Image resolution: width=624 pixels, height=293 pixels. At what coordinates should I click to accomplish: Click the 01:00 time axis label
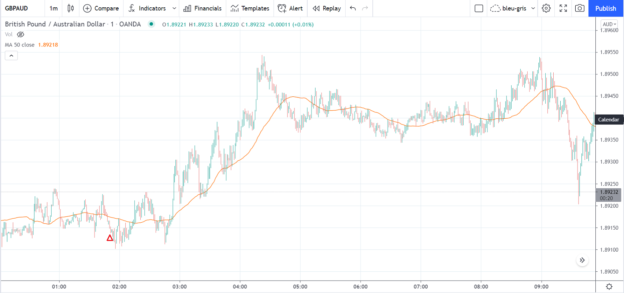tap(59, 287)
